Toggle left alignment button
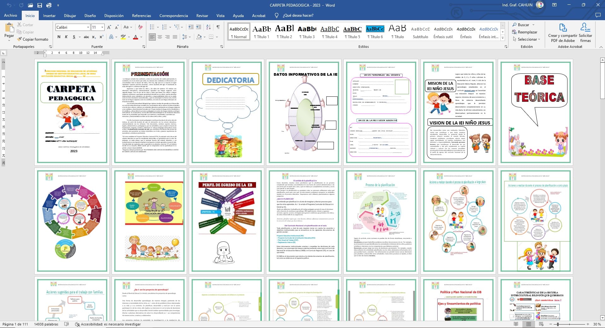The image size is (605, 328). click(x=152, y=37)
